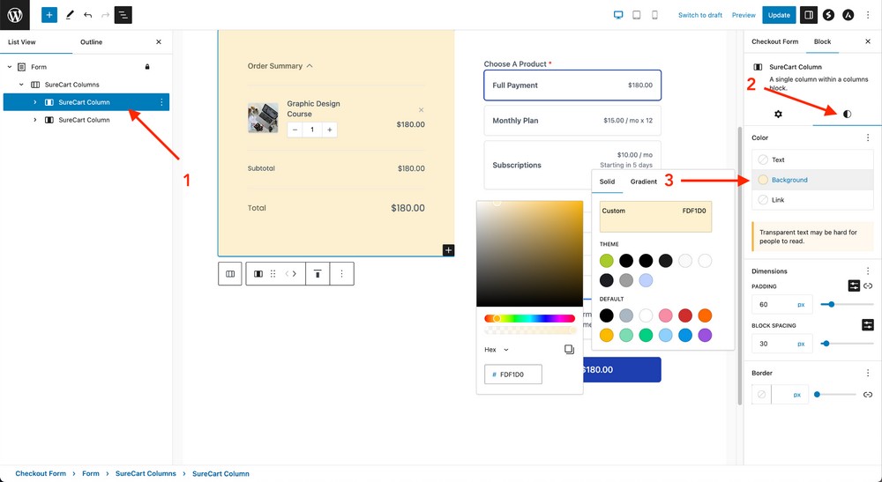882x482 pixels.
Task: Toggle the settings sidebar panel icon
Action: point(809,15)
